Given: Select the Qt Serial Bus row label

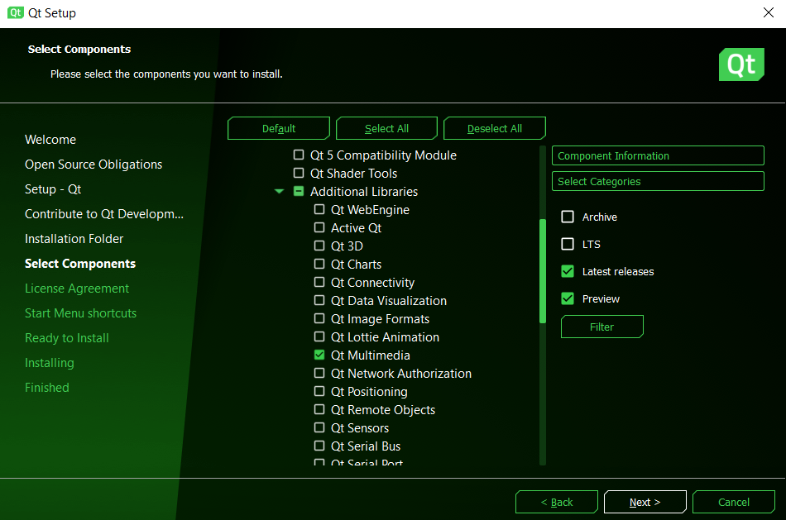Looking at the screenshot, I should coord(366,446).
